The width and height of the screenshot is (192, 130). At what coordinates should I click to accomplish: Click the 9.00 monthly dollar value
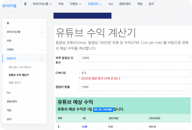click(111, 127)
